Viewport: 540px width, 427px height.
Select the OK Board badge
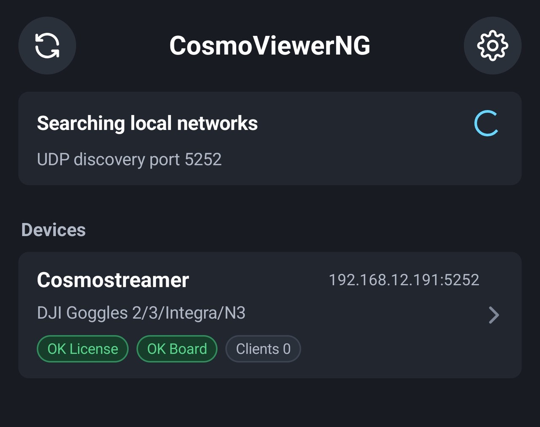pyautogui.click(x=177, y=349)
